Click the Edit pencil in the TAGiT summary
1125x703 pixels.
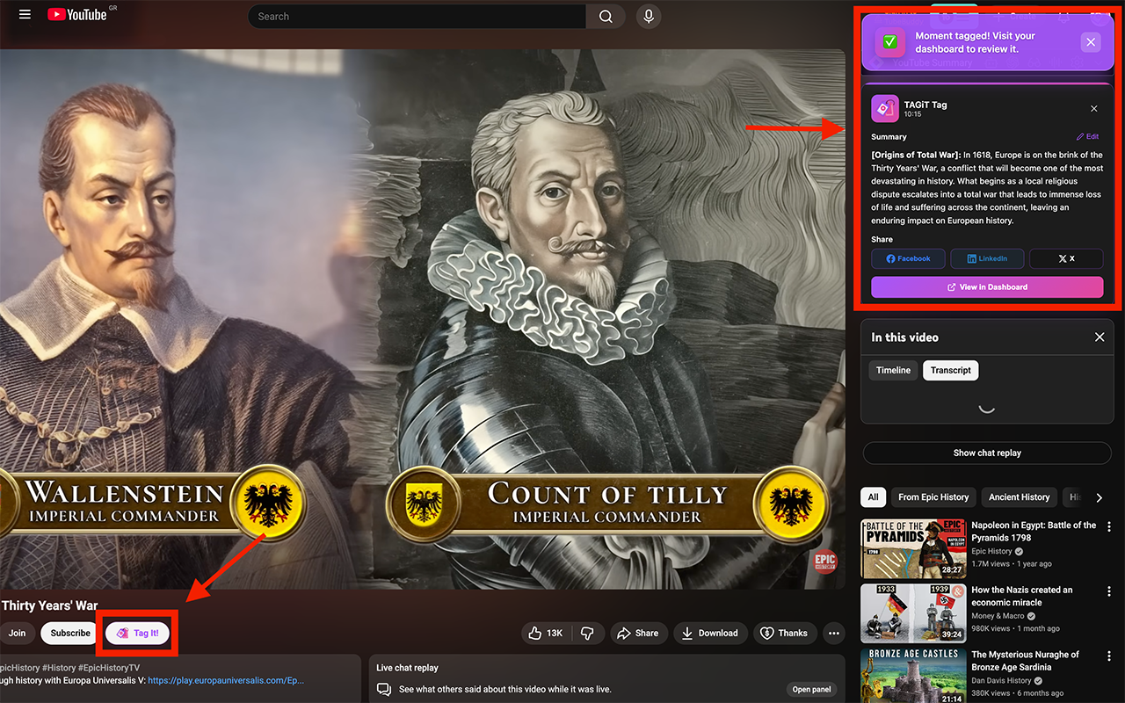point(1087,136)
